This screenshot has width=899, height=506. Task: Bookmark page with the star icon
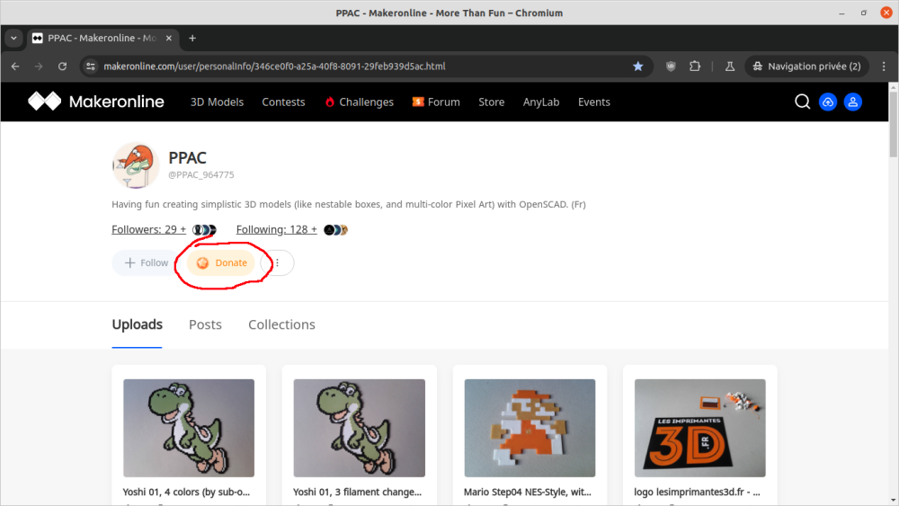[x=637, y=67]
